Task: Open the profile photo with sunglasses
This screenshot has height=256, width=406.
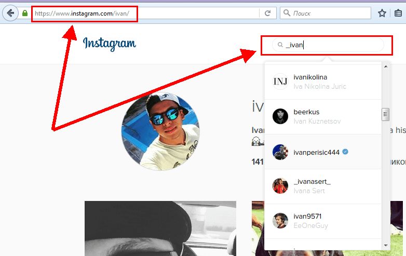Action: [x=160, y=131]
